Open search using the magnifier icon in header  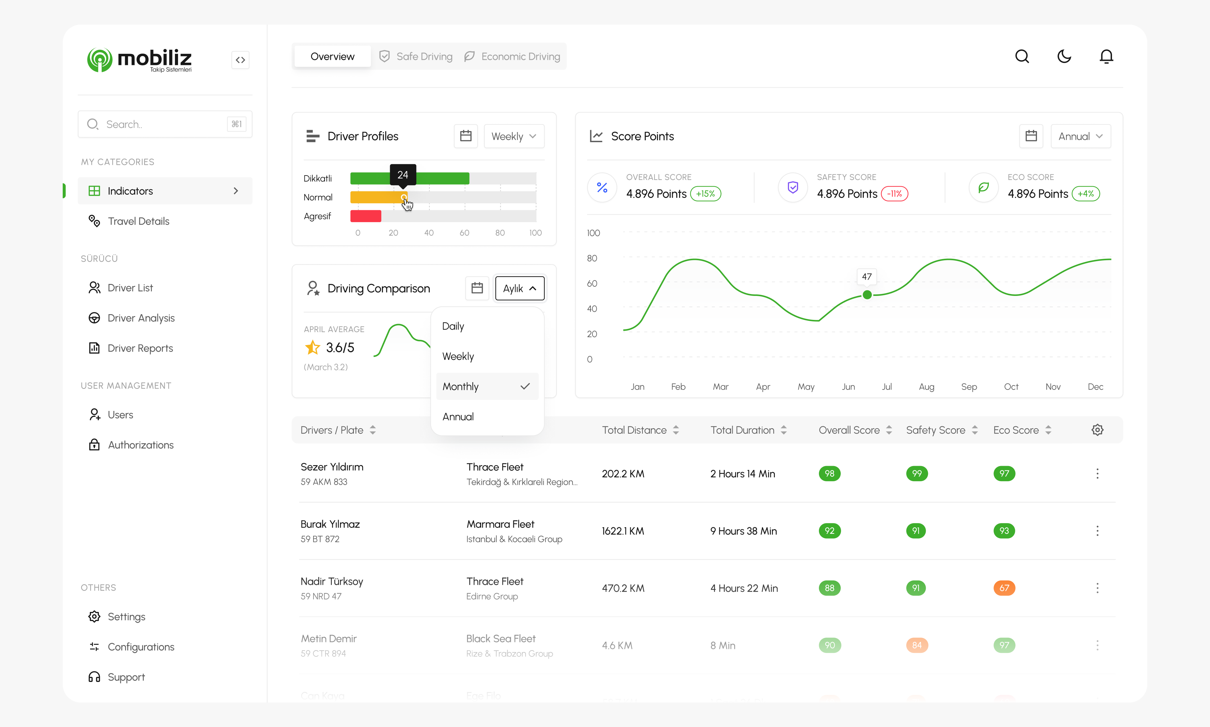1023,56
